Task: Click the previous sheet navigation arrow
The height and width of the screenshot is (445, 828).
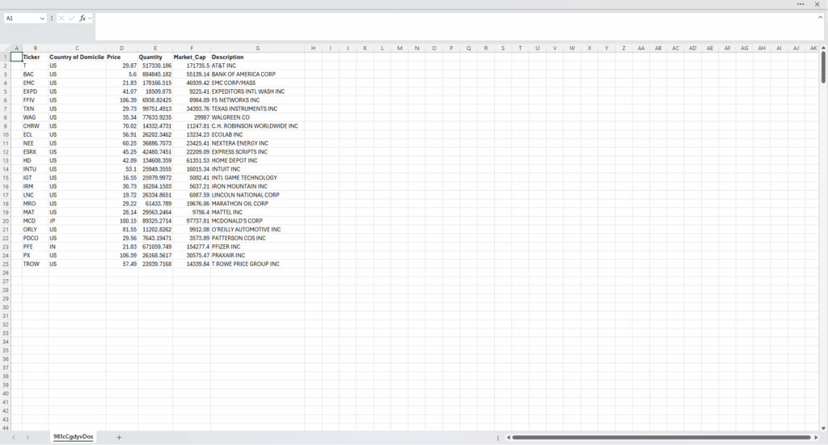Action: point(14,437)
